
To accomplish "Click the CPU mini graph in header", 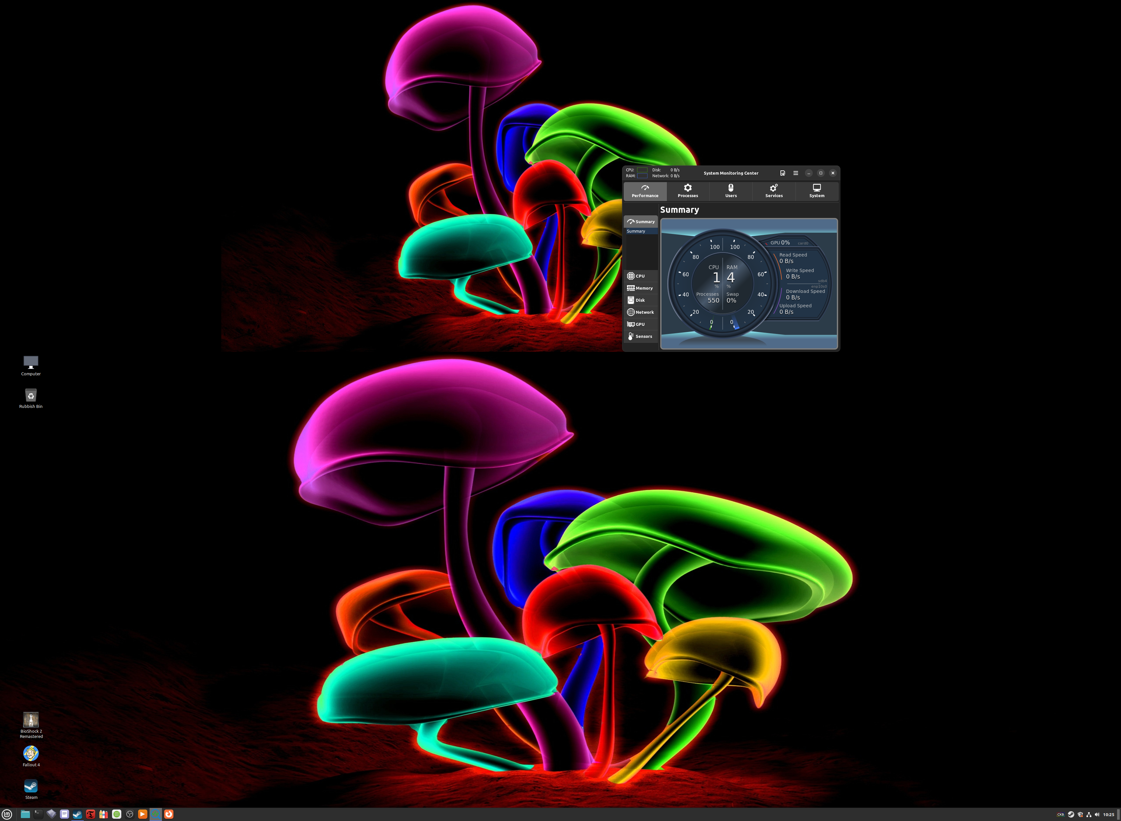I will click(x=642, y=170).
